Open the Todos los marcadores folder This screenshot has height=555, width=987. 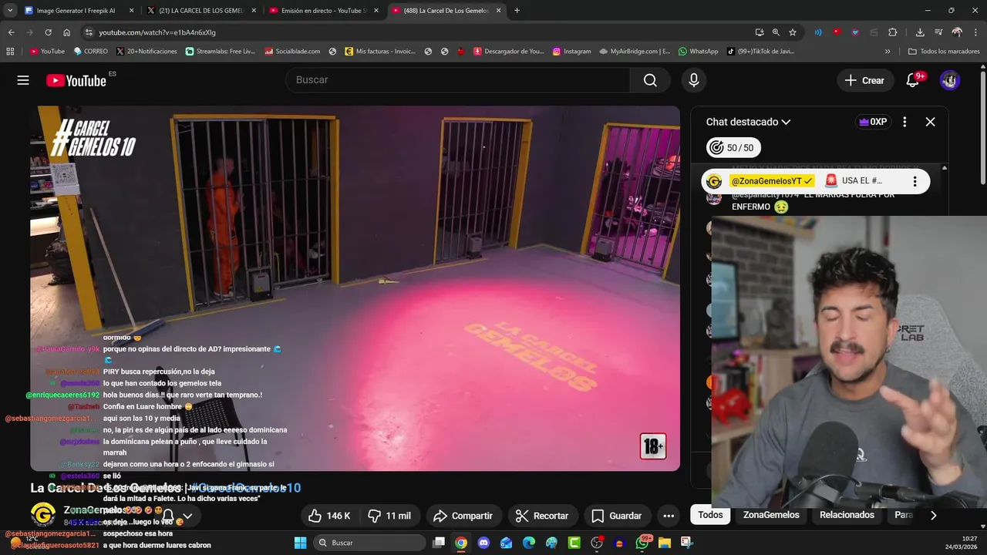(x=942, y=52)
